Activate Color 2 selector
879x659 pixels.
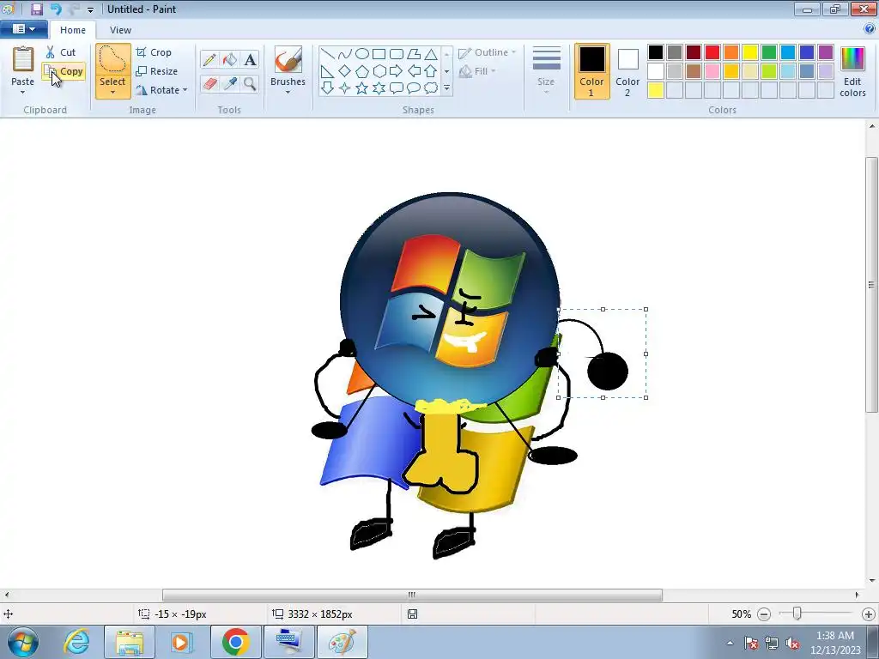point(627,72)
